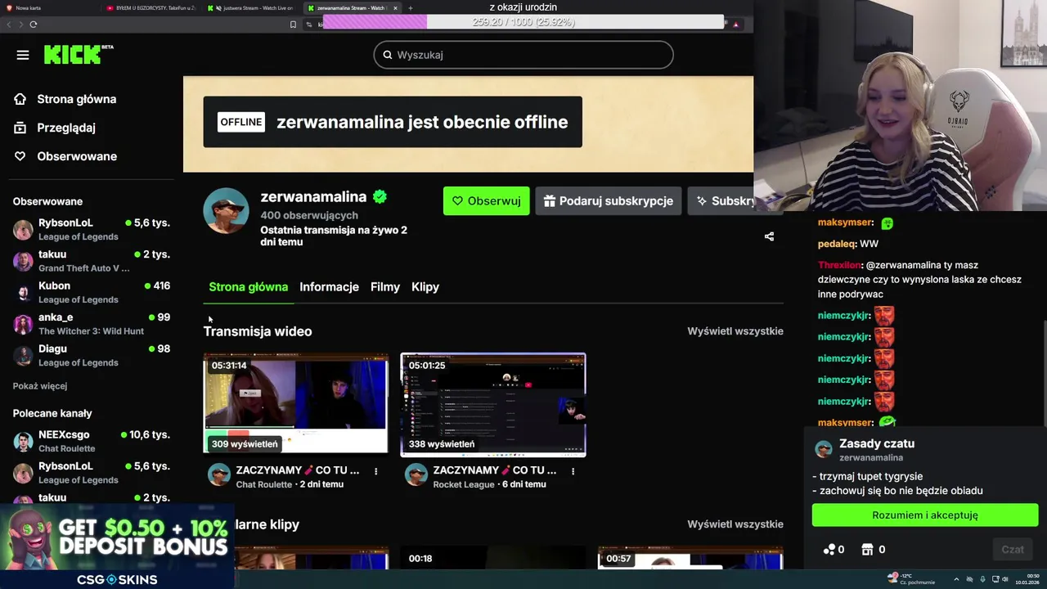Image resolution: width=1047 pixels, height=589 pixels.
Task: Click Chat Roulette category under the first video
Action: 264,484
